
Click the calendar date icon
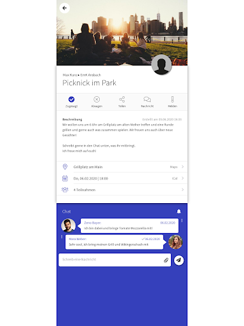65,178
